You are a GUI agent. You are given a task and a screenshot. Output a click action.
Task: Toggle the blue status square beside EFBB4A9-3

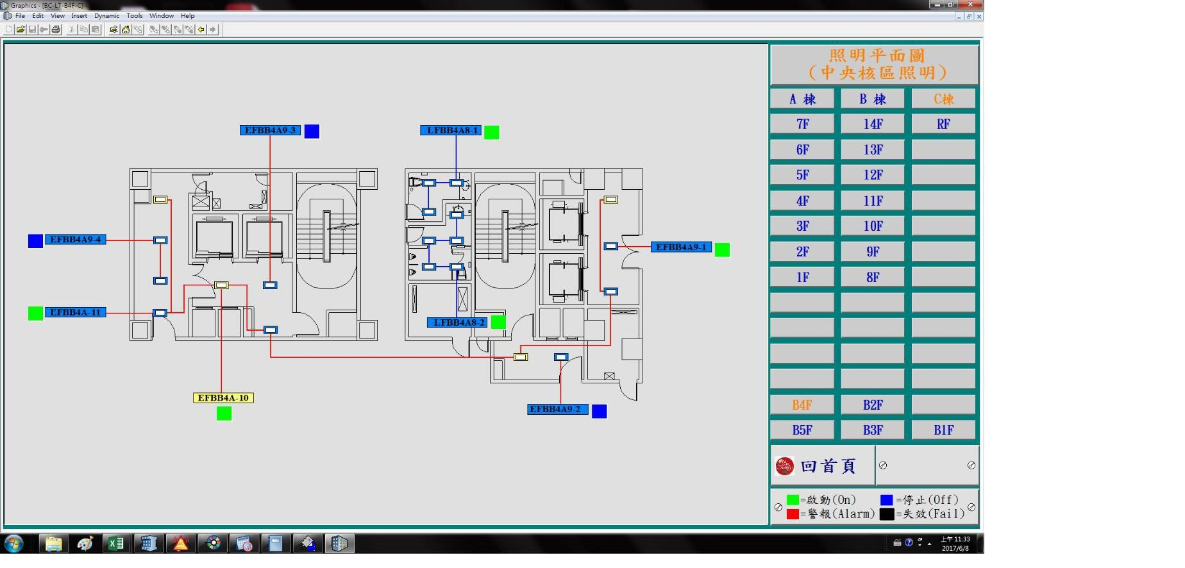click(312, 131)
